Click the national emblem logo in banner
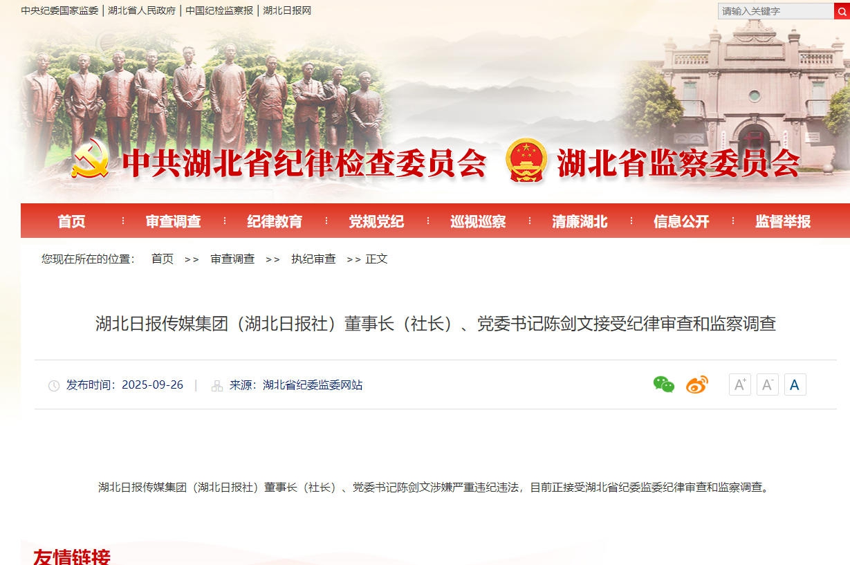This screenshot has width=850, height=565. coord(526,160)
